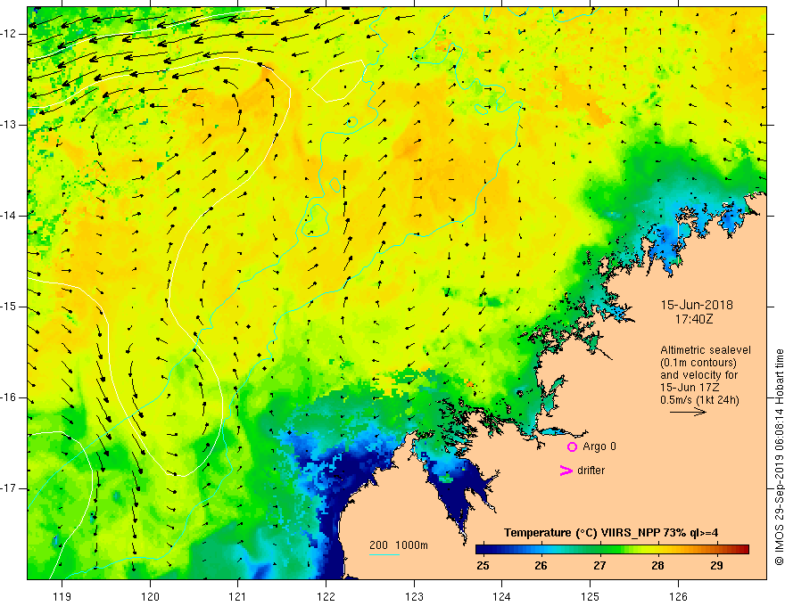
Task: Click the colorbar tick label 29
Action: (716, 566)
